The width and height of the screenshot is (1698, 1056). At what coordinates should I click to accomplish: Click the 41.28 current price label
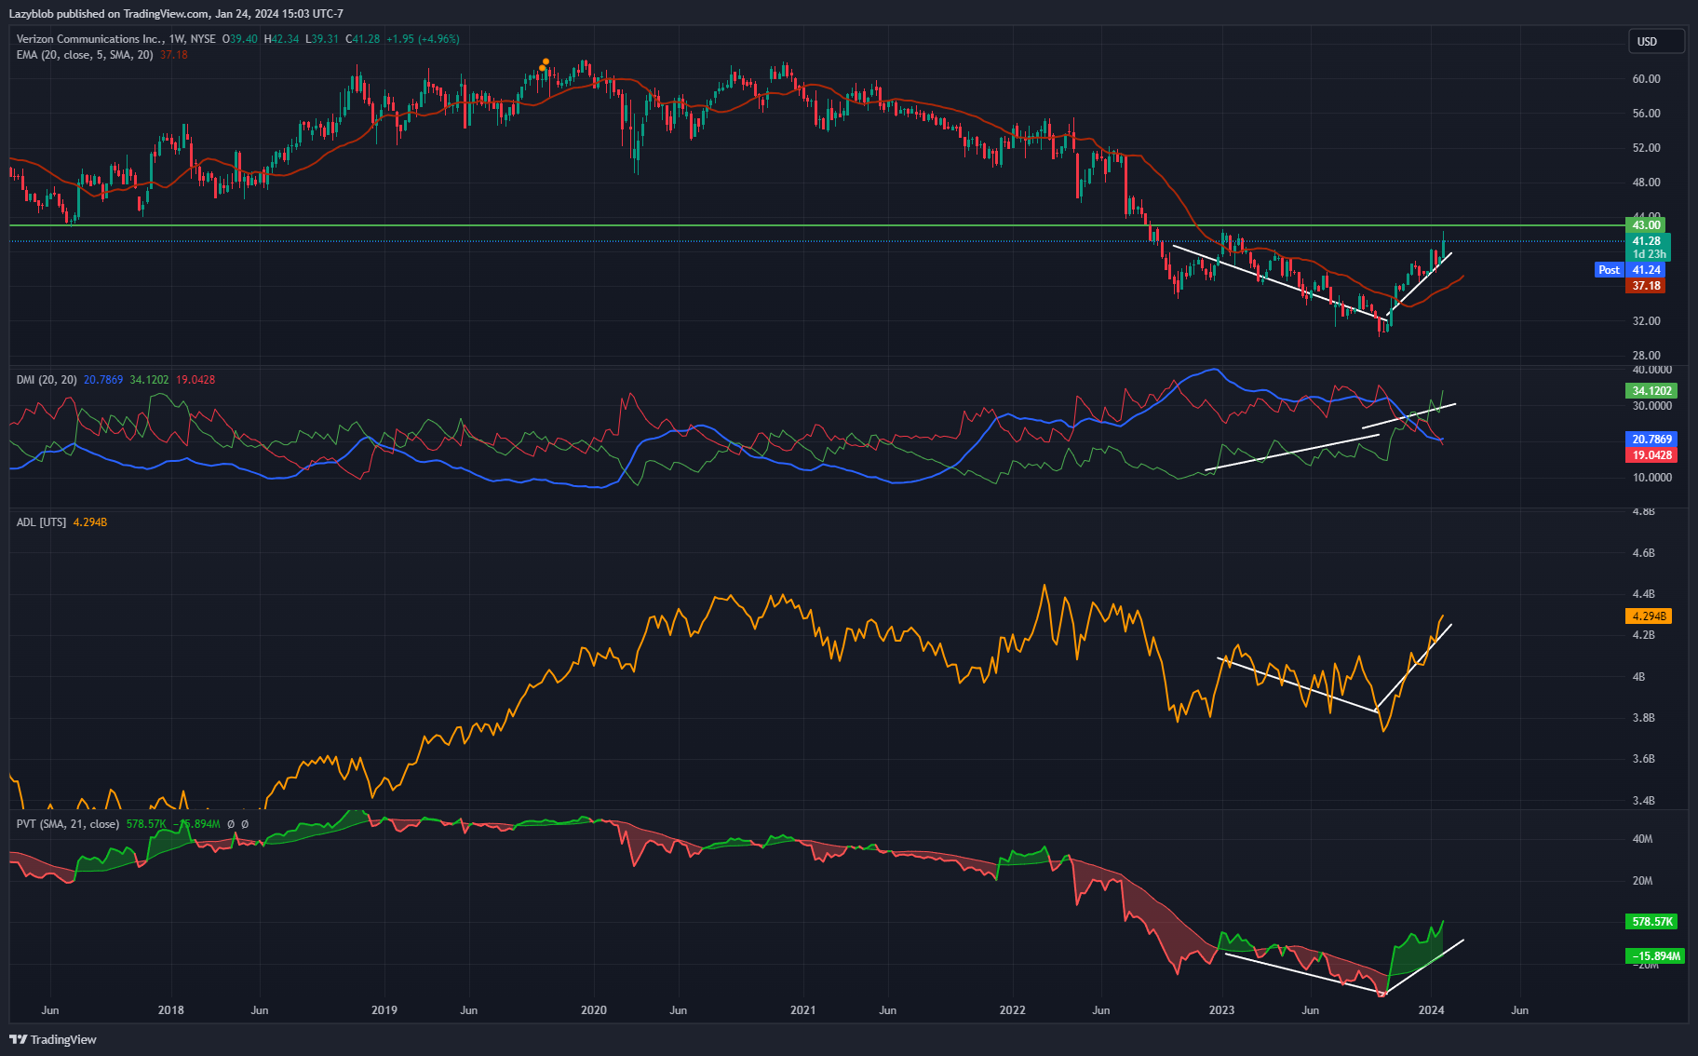pyautogui.click(x=1646, y=241)
